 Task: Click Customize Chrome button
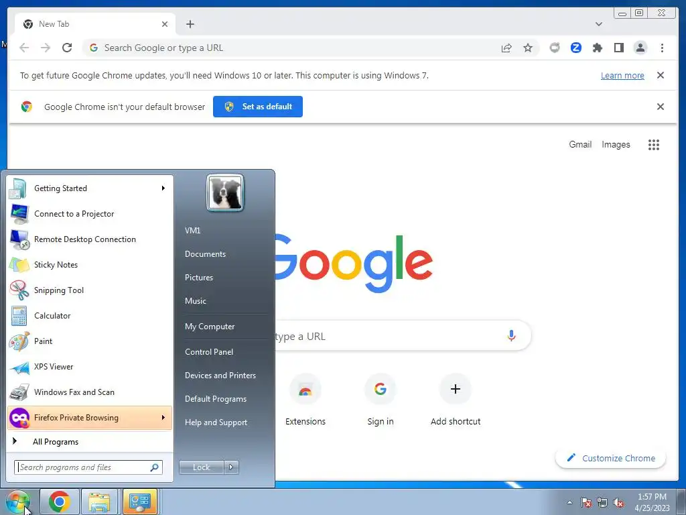[x=610, y=458]
